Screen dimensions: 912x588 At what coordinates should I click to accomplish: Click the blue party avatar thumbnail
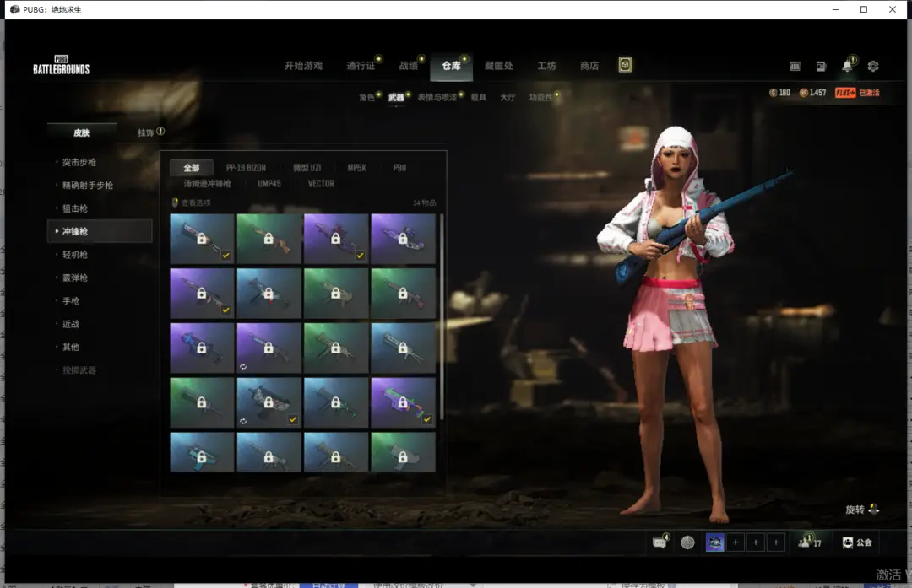715,542
